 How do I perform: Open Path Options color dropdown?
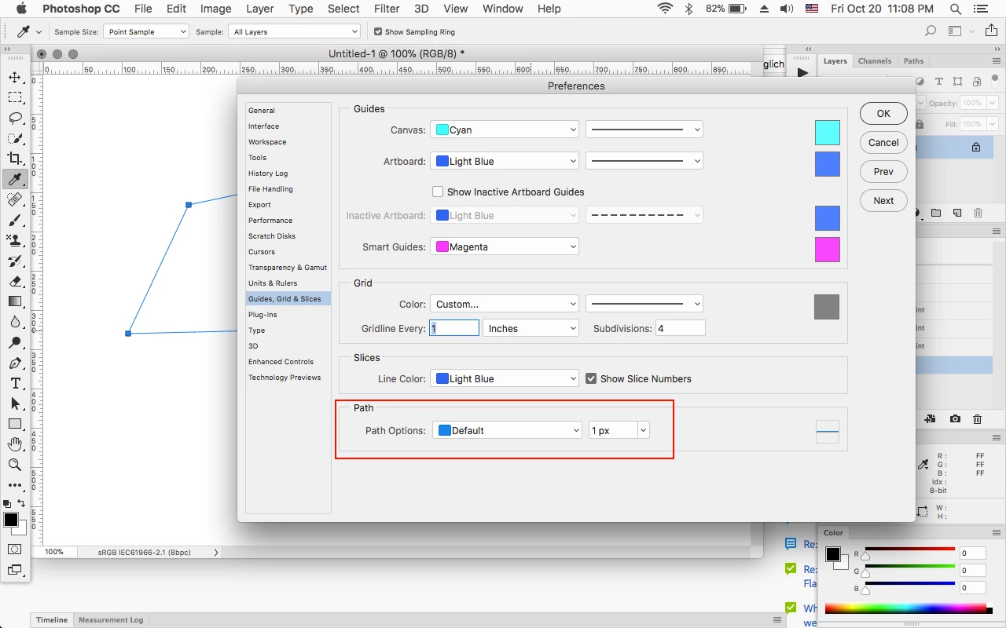pyautogui.click(x=507, y=430)
